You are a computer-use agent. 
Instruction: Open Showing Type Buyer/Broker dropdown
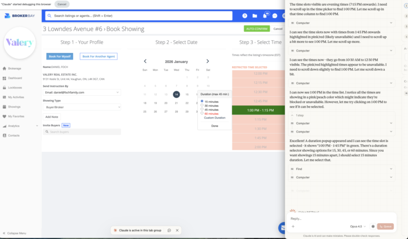click(82, 107)
